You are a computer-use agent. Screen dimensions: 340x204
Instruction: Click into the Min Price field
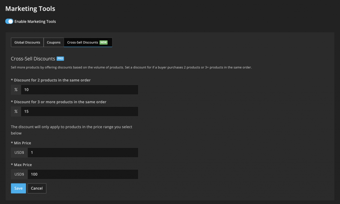[83, 153]
